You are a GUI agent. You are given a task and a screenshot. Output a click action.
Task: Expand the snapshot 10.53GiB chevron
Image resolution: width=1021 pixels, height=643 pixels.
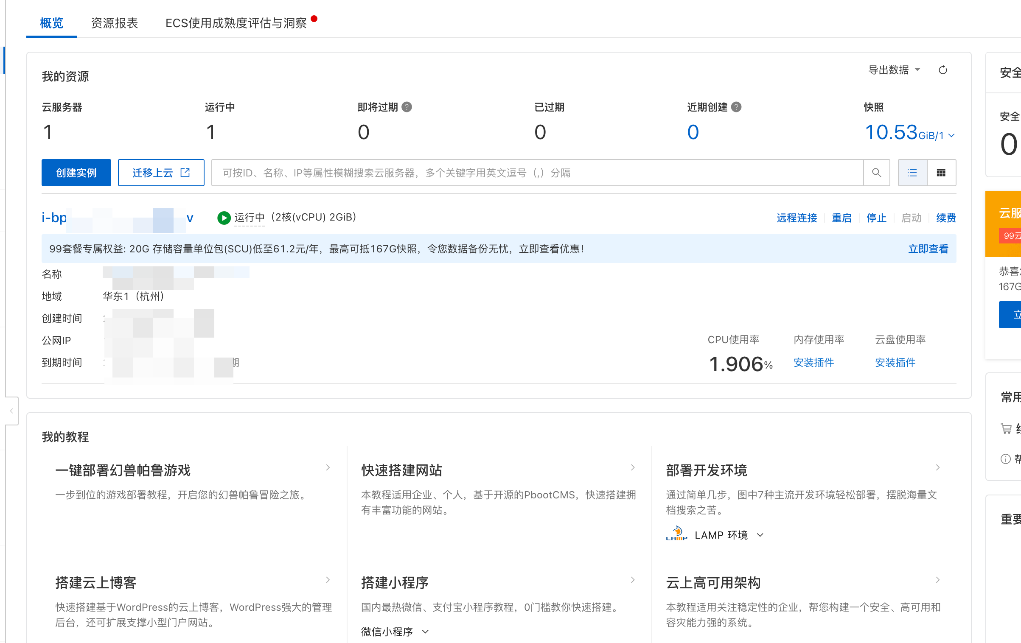tap(951, 135)
